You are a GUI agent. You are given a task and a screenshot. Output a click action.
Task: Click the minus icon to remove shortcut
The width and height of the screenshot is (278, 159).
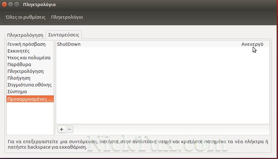point(70,129)
